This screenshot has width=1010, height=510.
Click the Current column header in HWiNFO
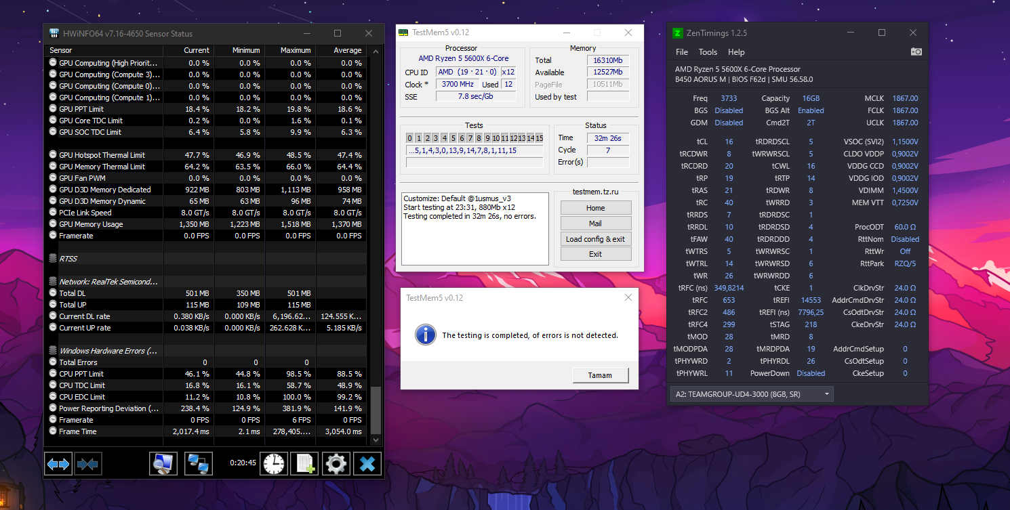tap(188, 50)
